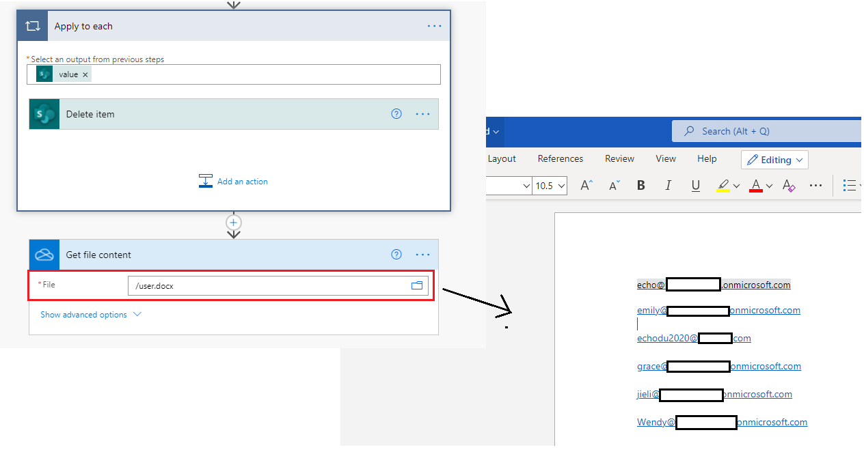Viewport: 864px width, 454px height.
Task: Click the grace@ email link
Action: click(719, 366)
